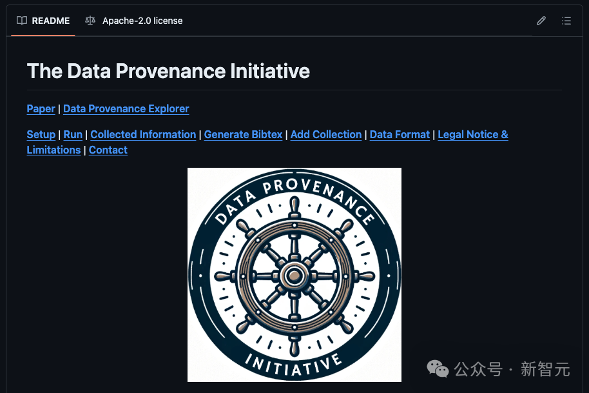Click the Contact link
The image size is (589, 393).
(108, 150)
